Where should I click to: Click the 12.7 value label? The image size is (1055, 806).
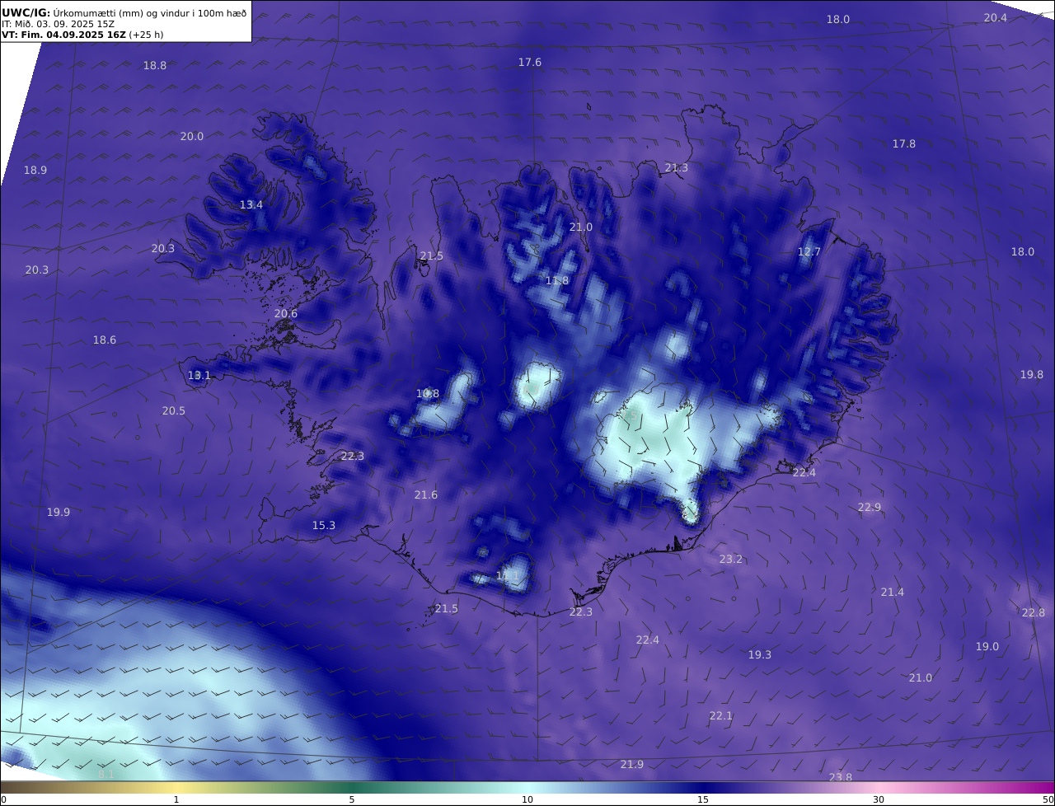coord(809,251)
